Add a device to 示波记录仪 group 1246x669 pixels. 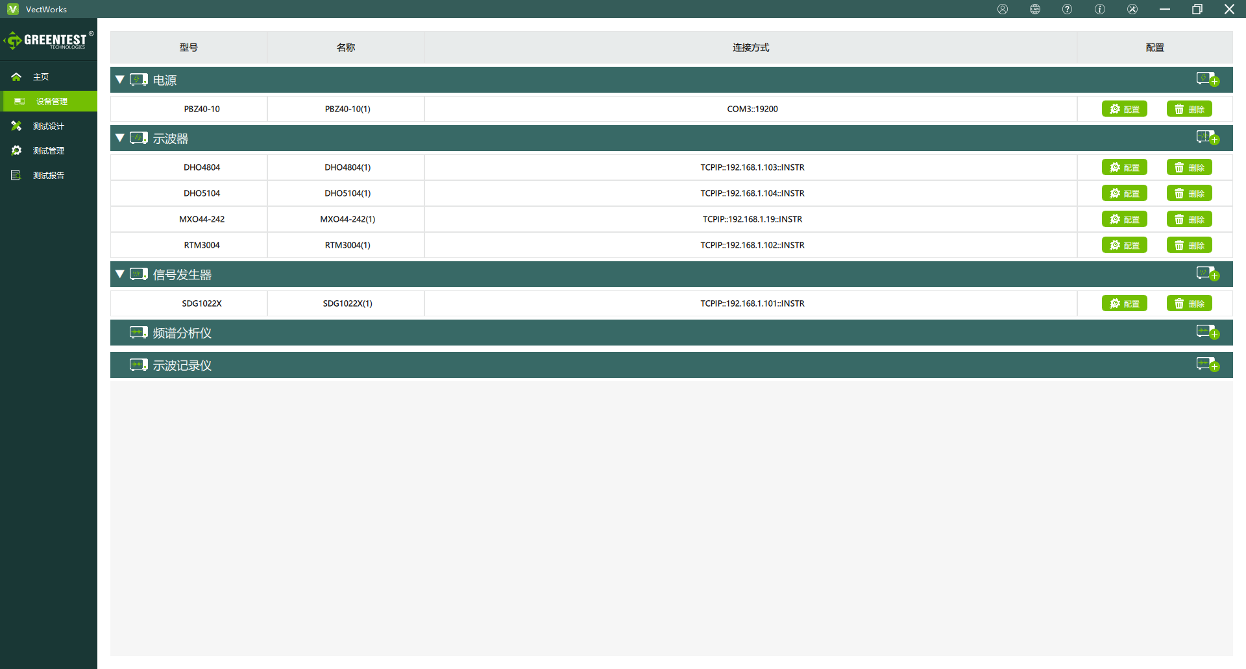click(x=1207, y=364)
